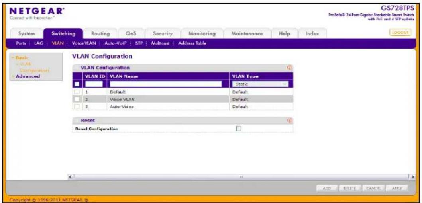
Task: Open the QoS tab
Action: pos(131,34)
